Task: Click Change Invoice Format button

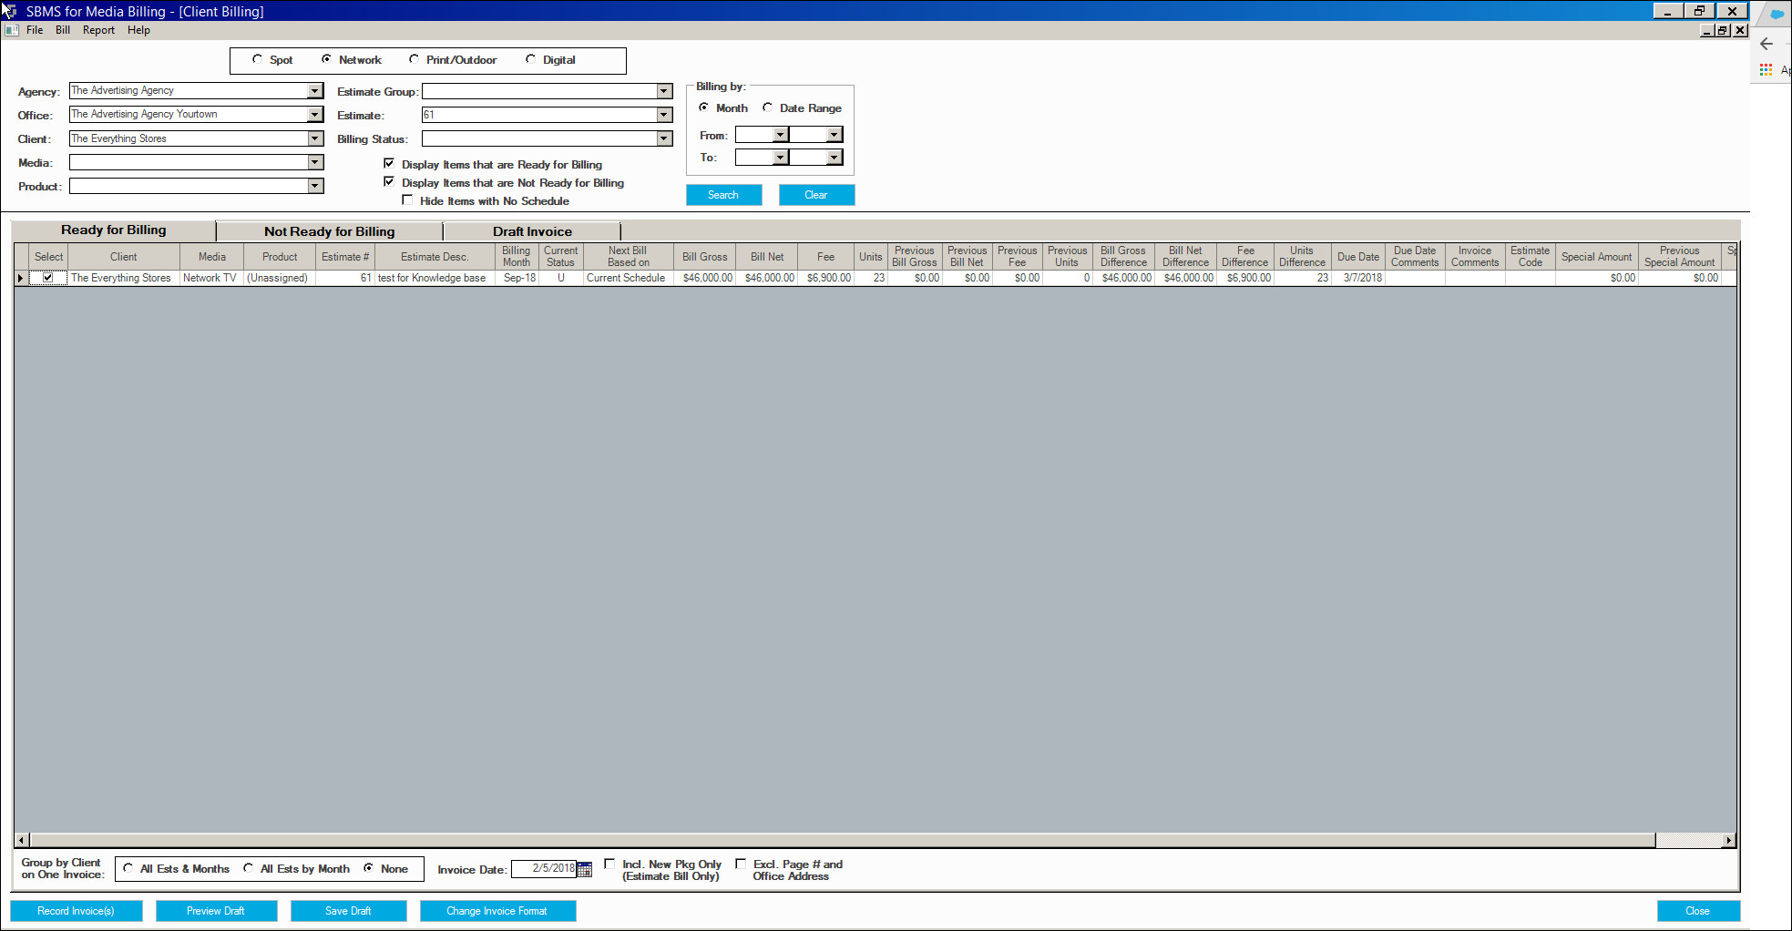Action: click(497, 911)
